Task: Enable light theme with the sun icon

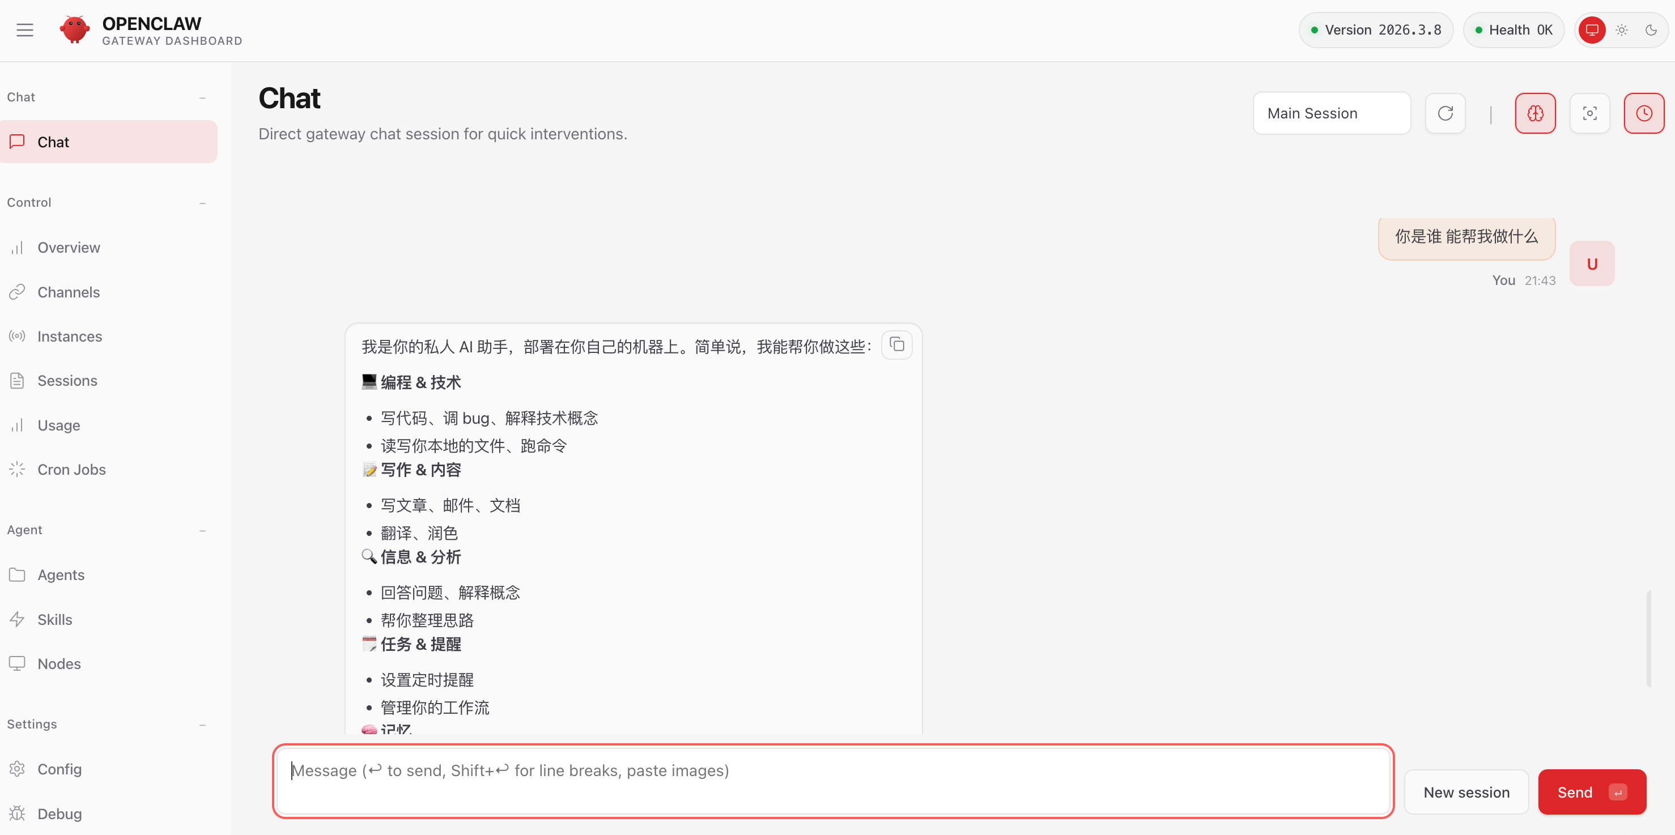Action: (1621, 29)
